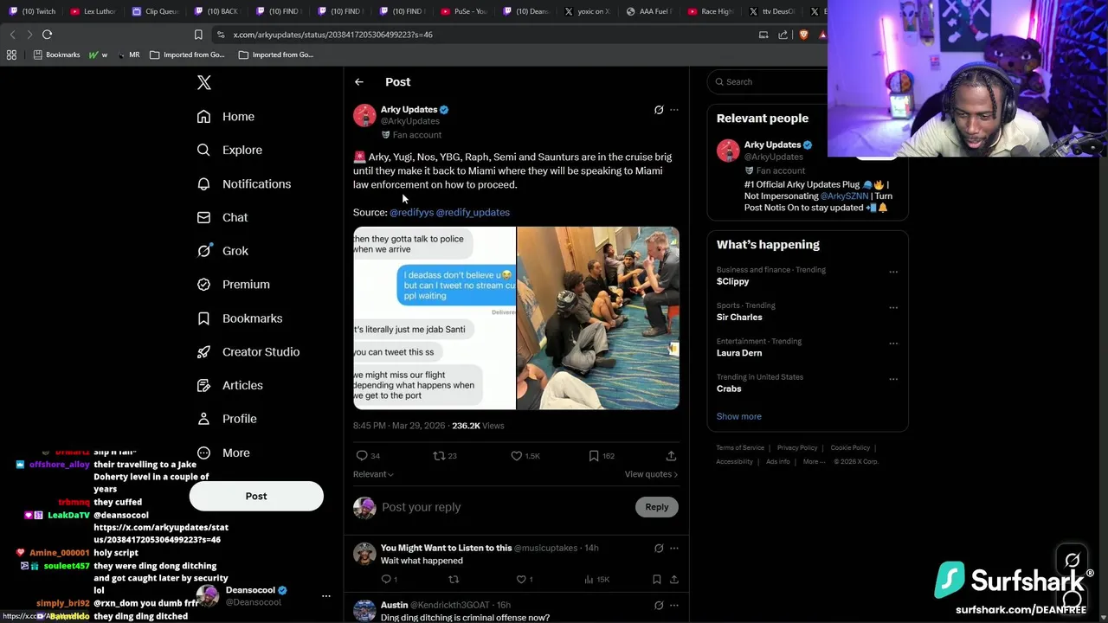Reload the page in browser

click(48, 35)
